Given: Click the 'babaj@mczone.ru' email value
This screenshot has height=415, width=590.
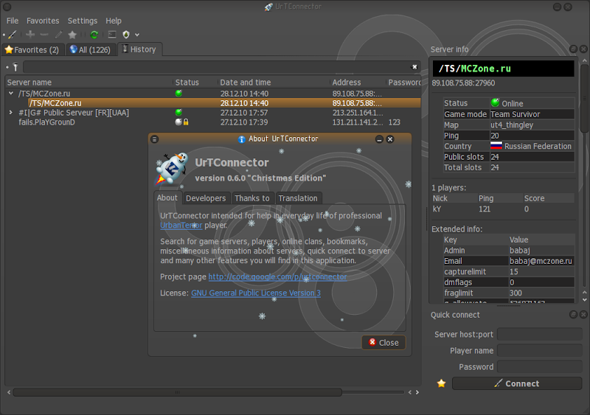Looking at the screenshot, I should coord(541,261).
